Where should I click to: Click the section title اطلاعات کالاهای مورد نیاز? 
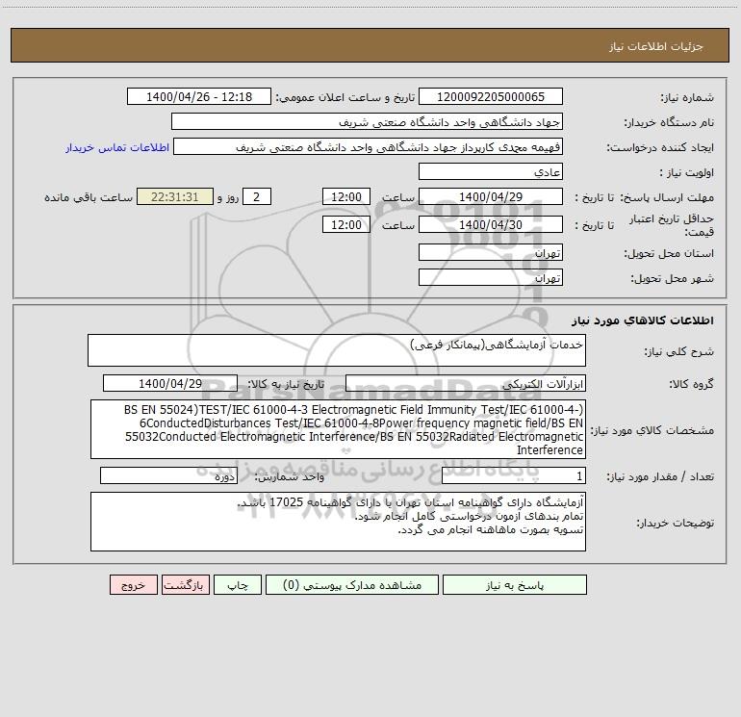[x=643, y=320]
